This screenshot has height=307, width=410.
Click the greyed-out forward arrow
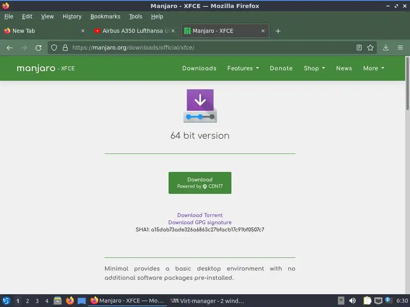[x=24, y=48]
